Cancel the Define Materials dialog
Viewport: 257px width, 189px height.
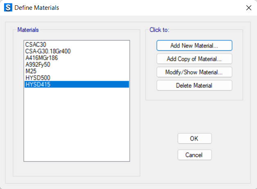point(194,155)
